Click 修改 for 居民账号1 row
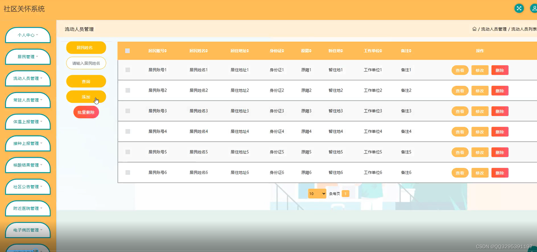The width and height of the screenshot is (537, 252). click(480, 70)
